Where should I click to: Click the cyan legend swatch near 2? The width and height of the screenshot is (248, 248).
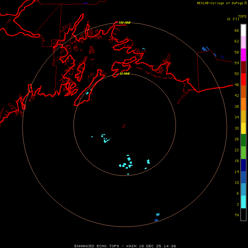coord(243,202)
